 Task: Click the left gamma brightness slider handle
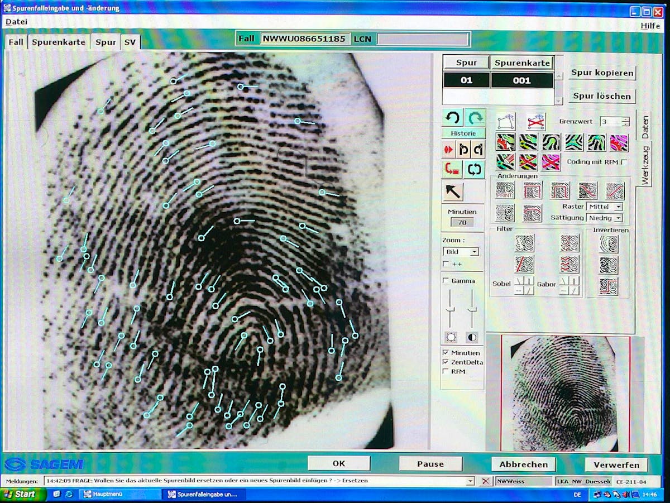pos(450,309)
